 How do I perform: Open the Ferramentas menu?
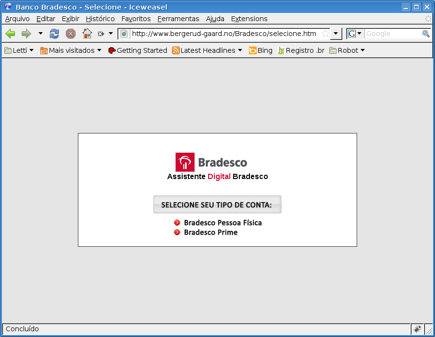(178, 19)
